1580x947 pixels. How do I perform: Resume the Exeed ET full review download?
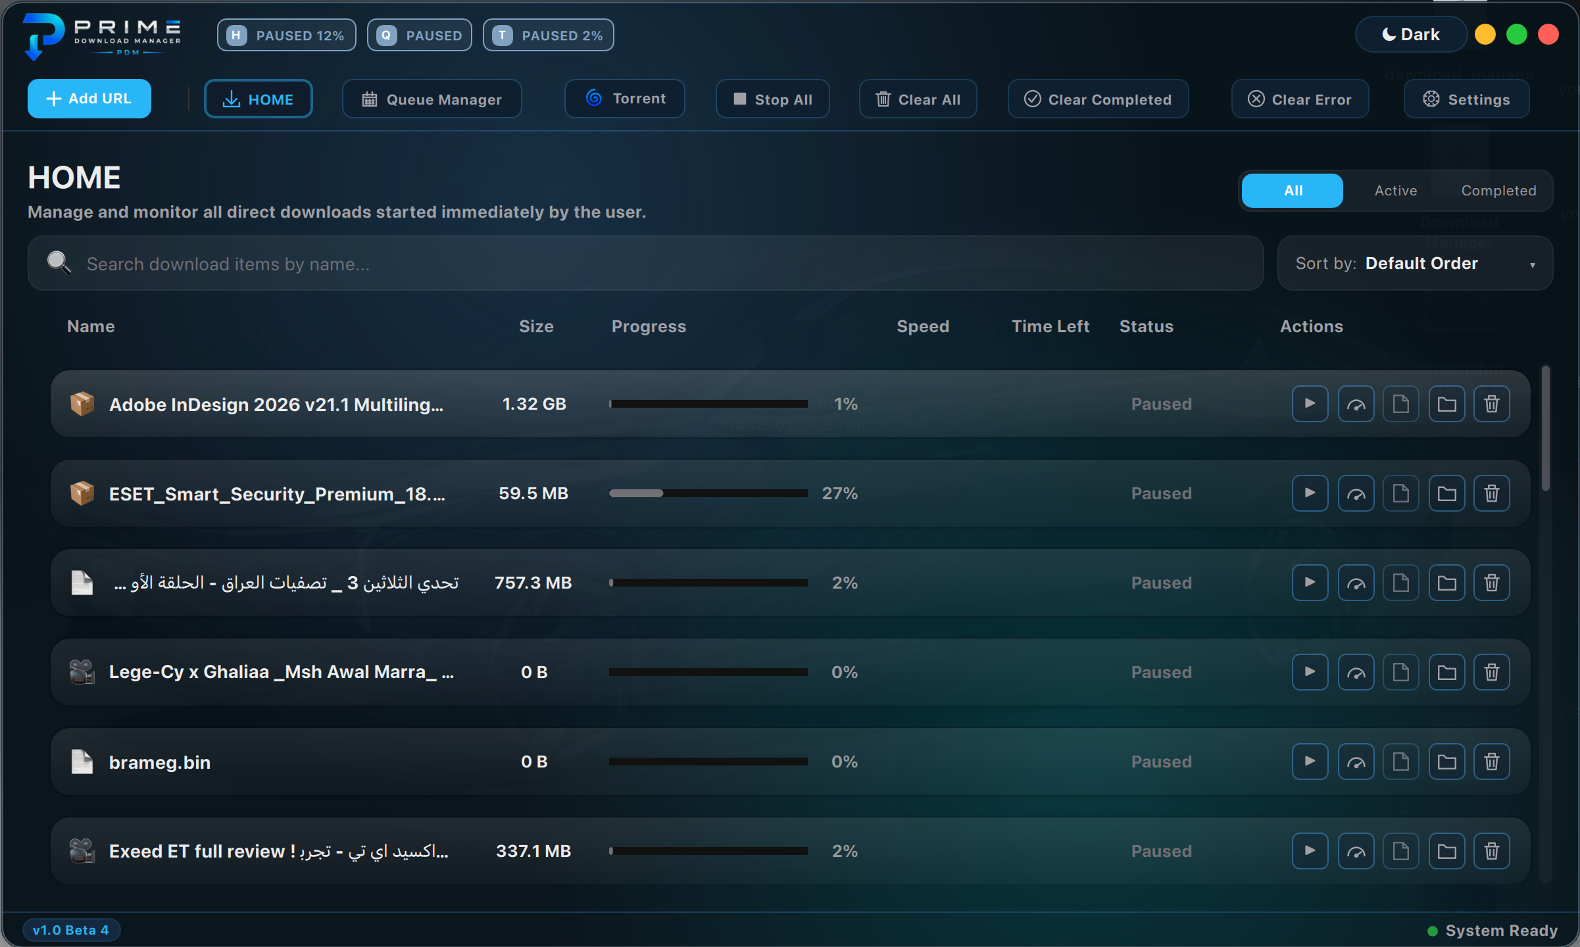tap(1310, 851)
